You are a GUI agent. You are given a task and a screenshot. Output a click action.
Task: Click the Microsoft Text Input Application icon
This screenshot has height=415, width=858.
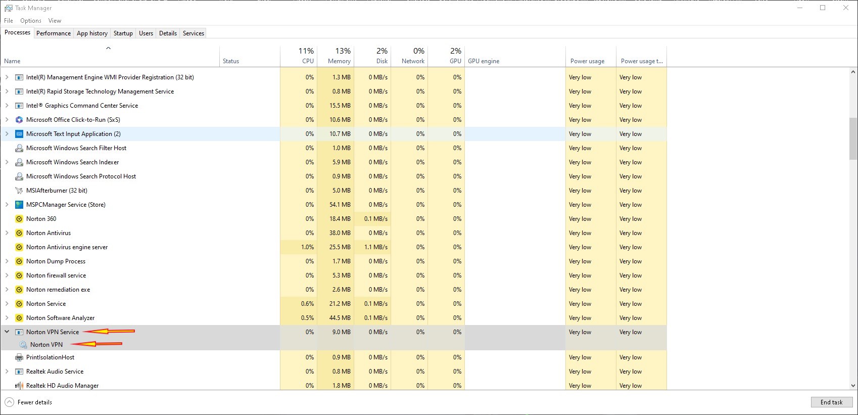19,134
